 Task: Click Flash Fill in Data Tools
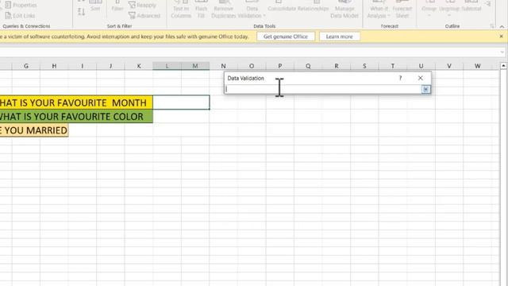click(201, 10)
